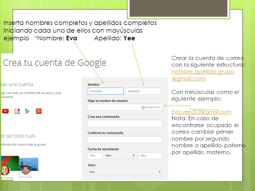
Task: Click the 'Confirma tu contraseña' label
Action: point(105,133)
